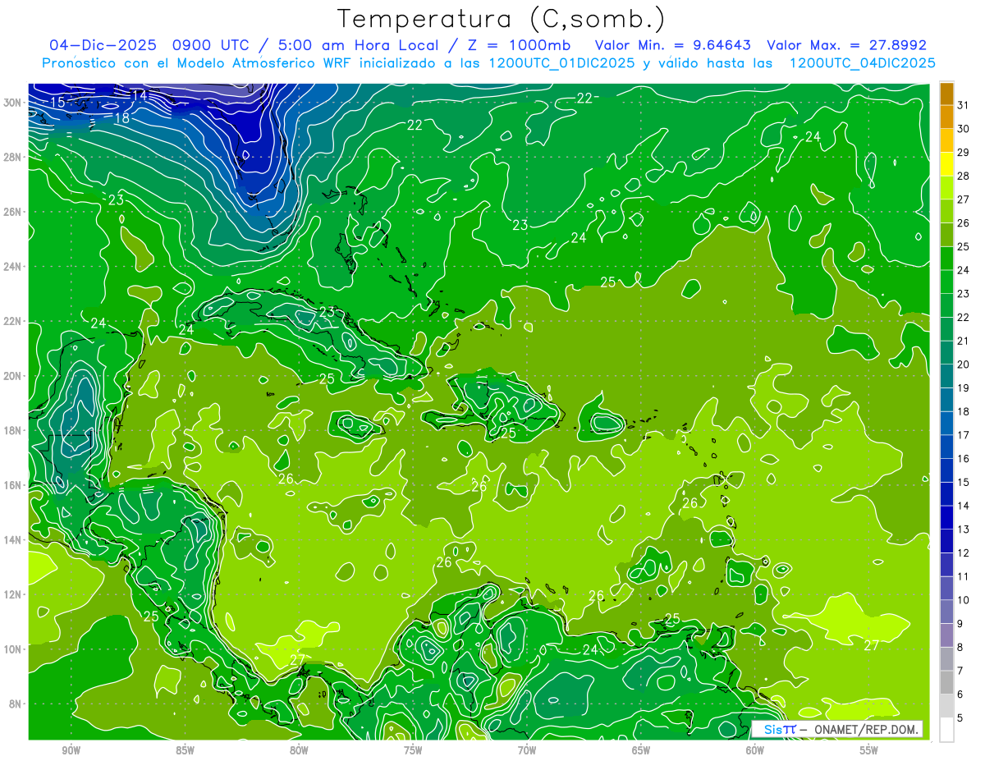Select the purple band between 9 and 10
This screenshot has width=985, height=761.
(946, 612)
